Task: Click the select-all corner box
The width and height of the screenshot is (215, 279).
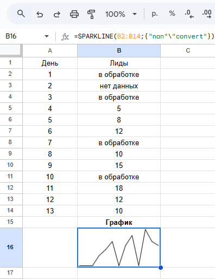Action: tap(11, 50)
